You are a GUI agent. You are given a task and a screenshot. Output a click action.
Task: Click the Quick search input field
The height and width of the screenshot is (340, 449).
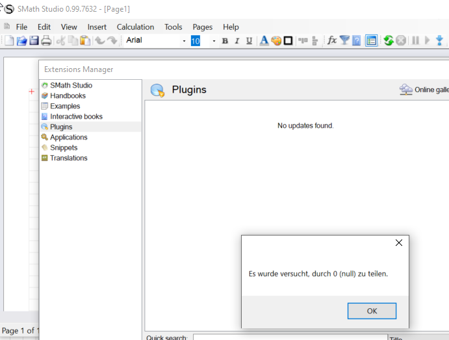point(286,337)
